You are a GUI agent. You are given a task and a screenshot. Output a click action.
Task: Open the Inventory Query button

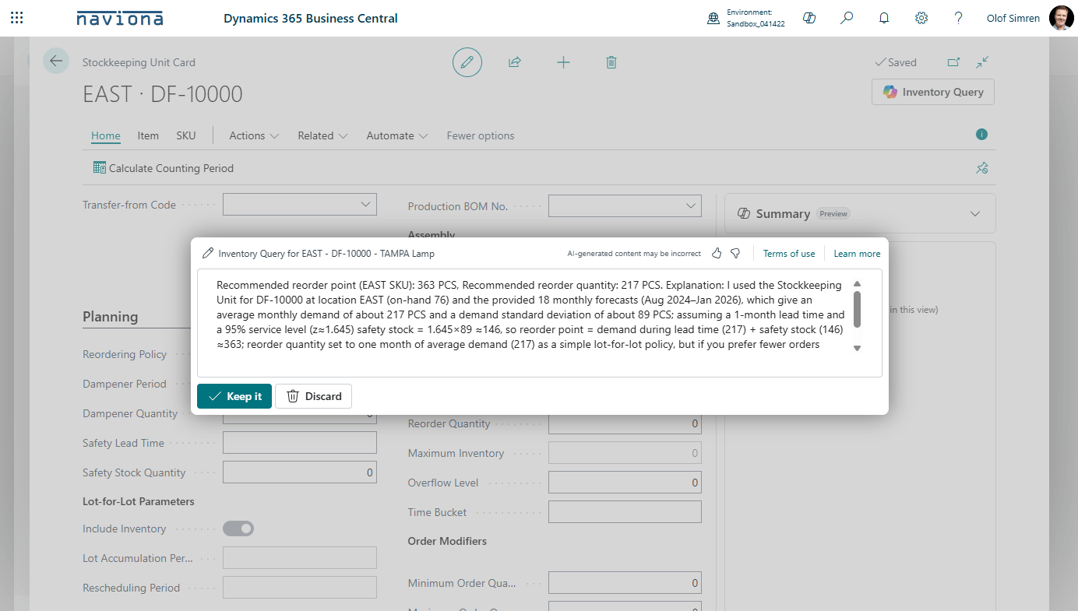933,92
